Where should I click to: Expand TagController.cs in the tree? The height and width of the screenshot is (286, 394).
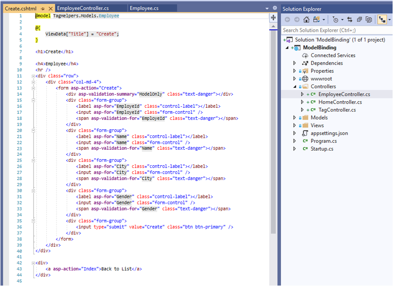303,110
